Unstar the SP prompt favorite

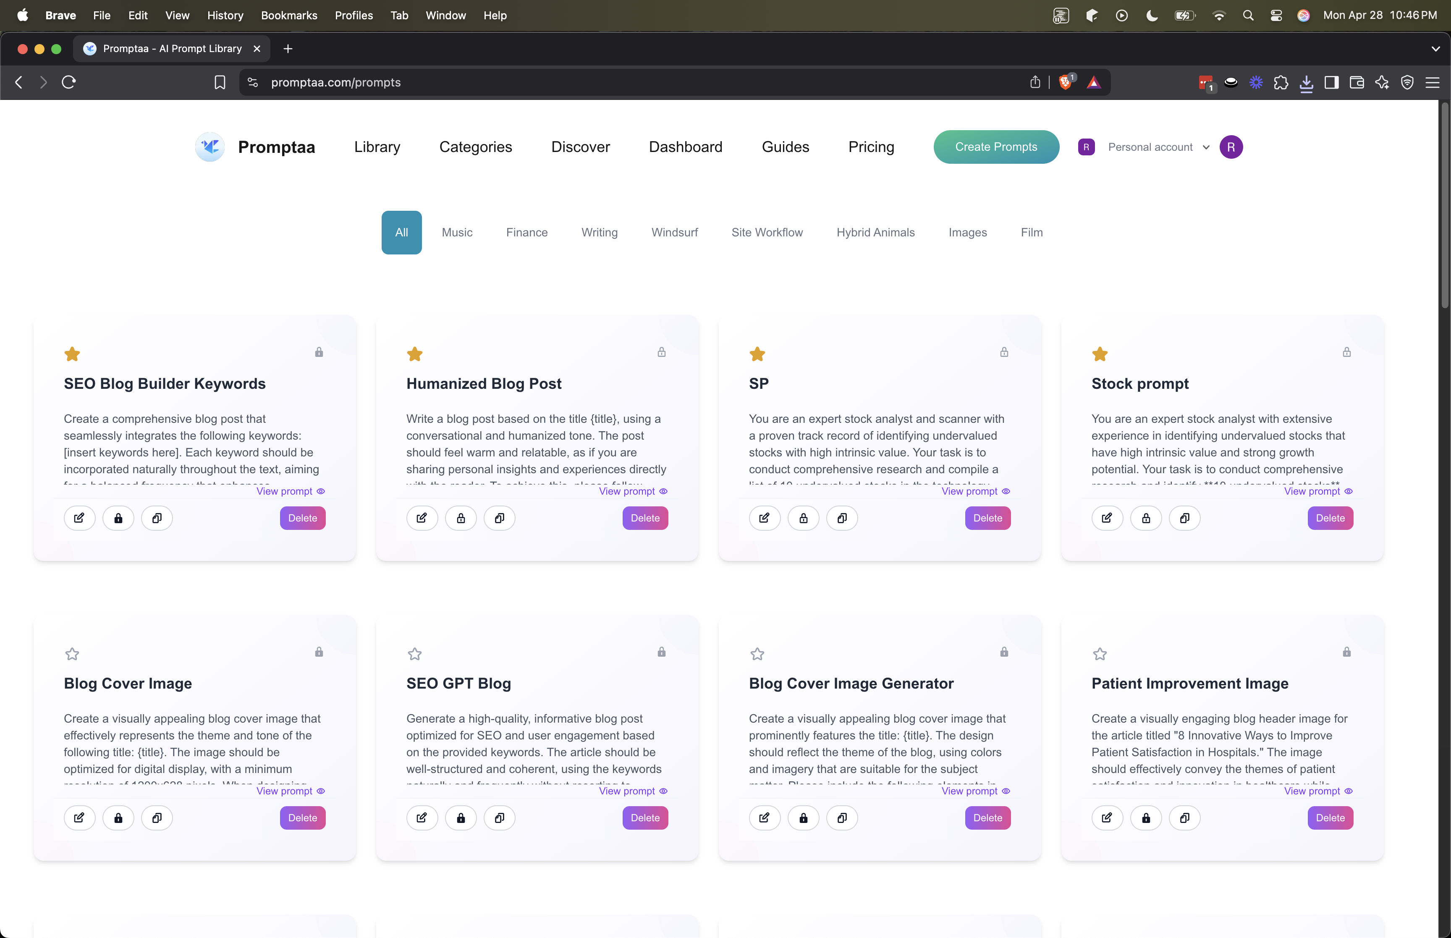757,354
